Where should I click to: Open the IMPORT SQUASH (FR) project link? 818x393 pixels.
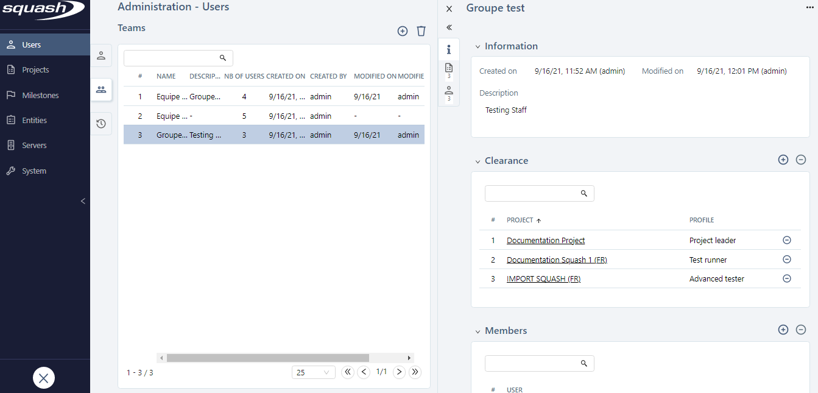543,279
